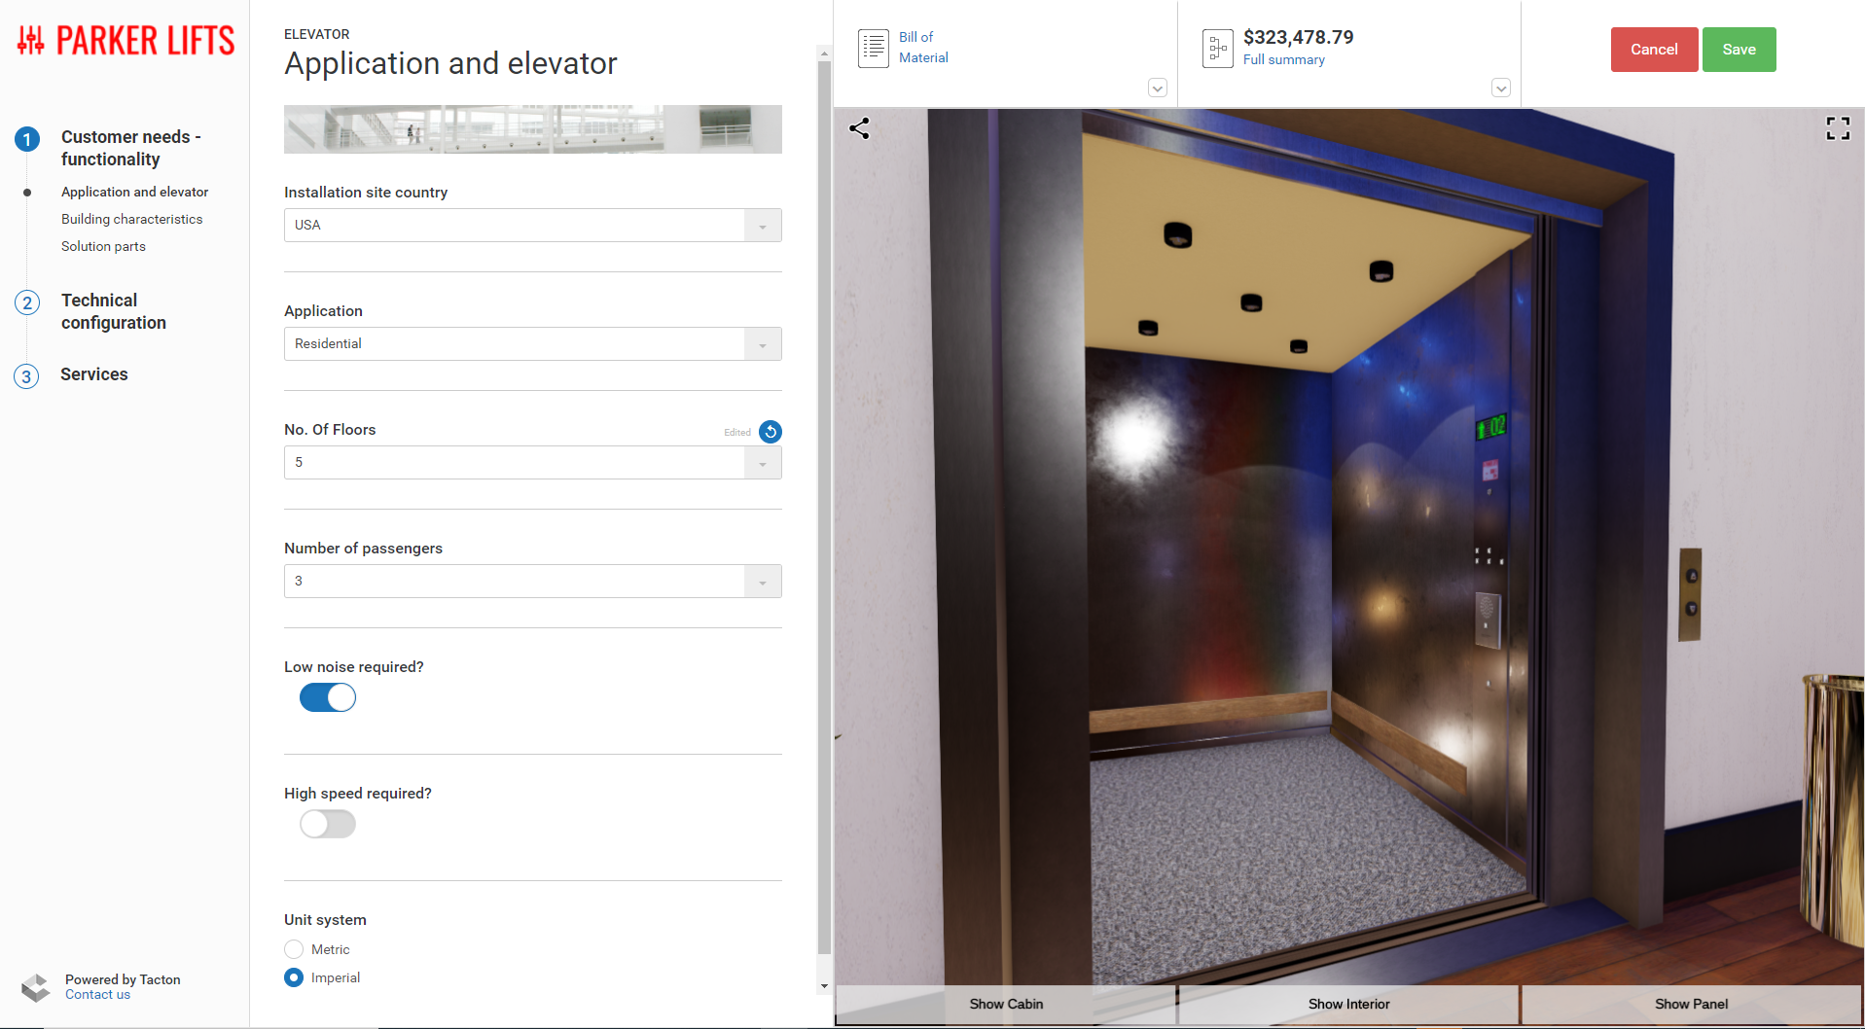Screen dimensions: 1865x1029
Task: Switch to the Show Interior view
Action: coord(1348,1004)
